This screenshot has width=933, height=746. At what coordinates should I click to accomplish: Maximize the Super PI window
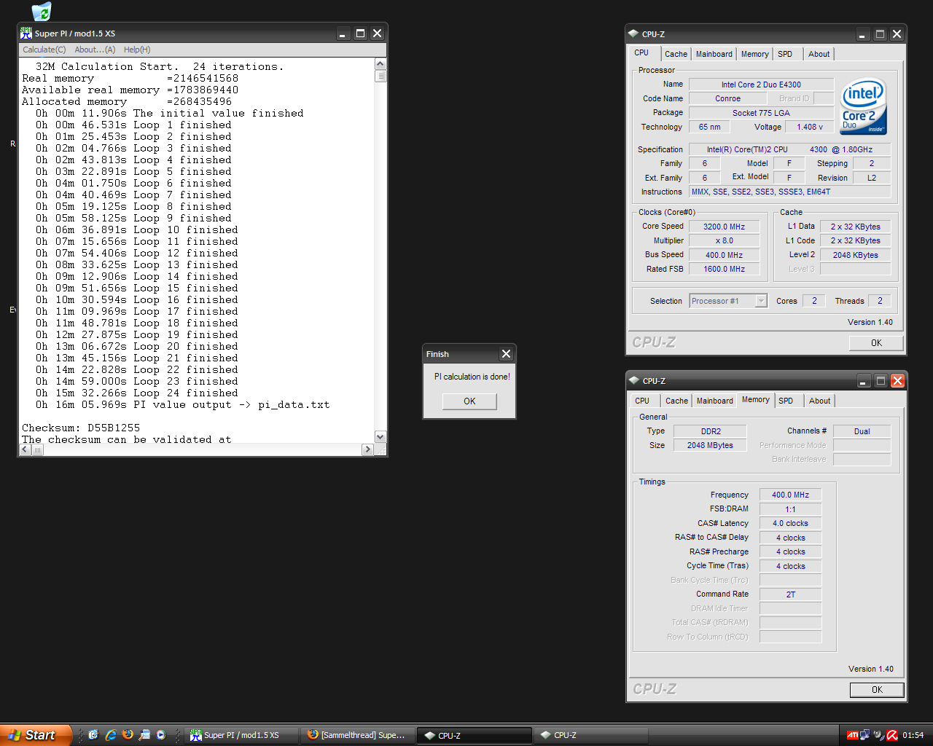pyautogui.click(x=360, y=34)
